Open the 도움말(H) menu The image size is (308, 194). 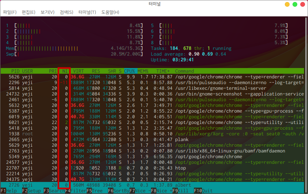110,12
